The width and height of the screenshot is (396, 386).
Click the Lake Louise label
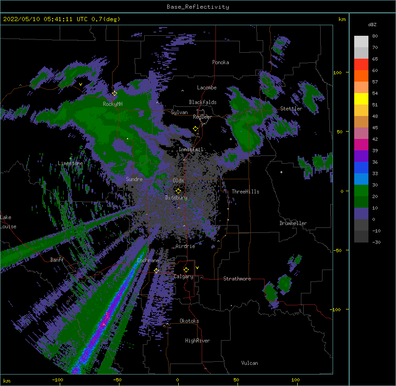point(8,222)
